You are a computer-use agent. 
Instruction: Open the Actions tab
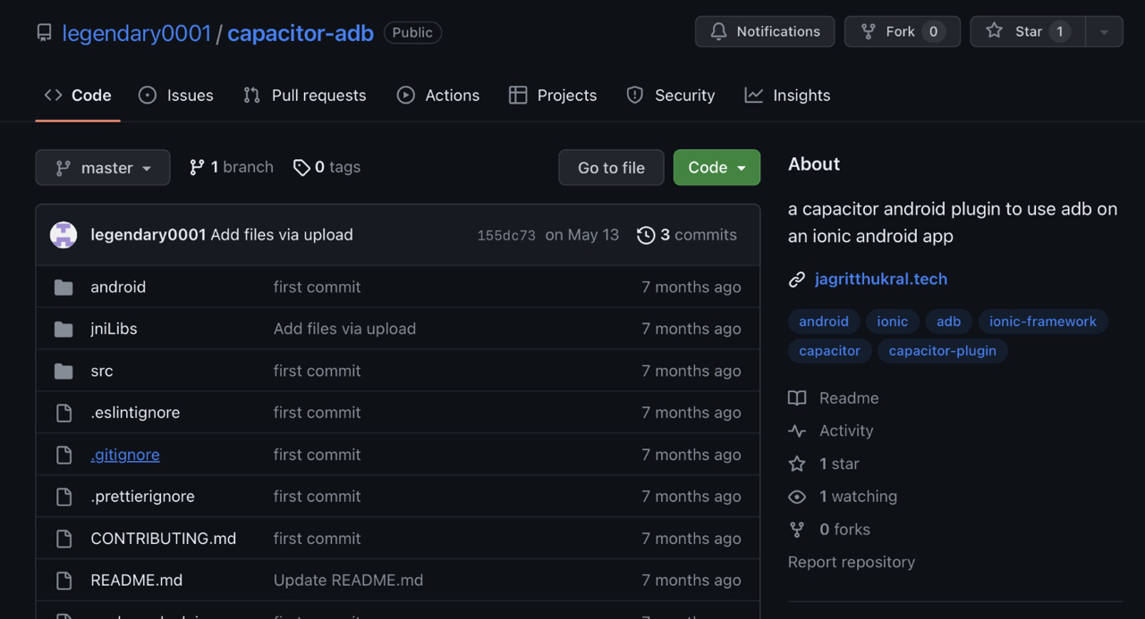click(x=438, y=96)
